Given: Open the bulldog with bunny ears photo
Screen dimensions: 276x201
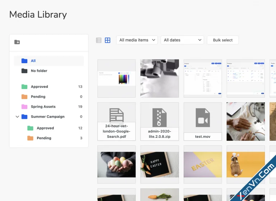Looking at the screenshot, I should click(x=246, y=165).
